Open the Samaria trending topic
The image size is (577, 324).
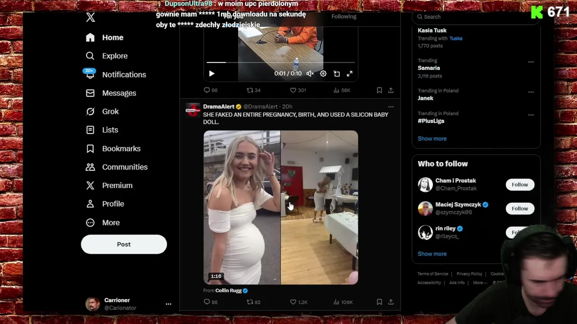pyautogui.click(x=429, y=68)
